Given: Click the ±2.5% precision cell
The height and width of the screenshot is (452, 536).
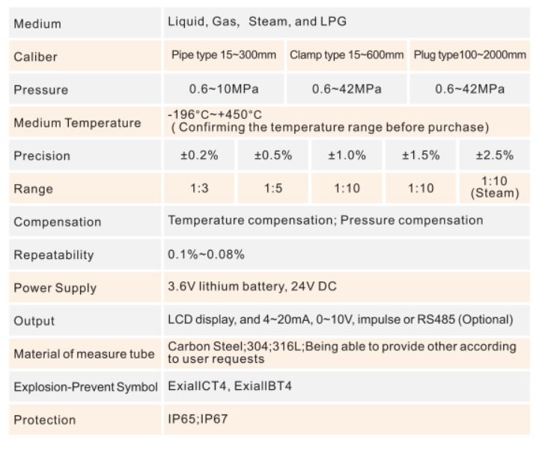Looking at the screenshot, I should pyautogui.click(x=495, y=156).
